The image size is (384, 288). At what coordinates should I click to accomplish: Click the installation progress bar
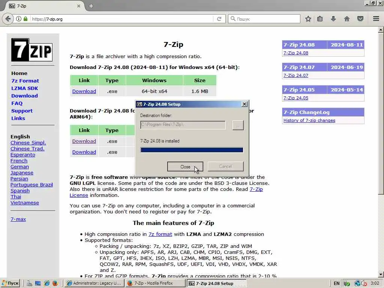(x=192, y=150)
